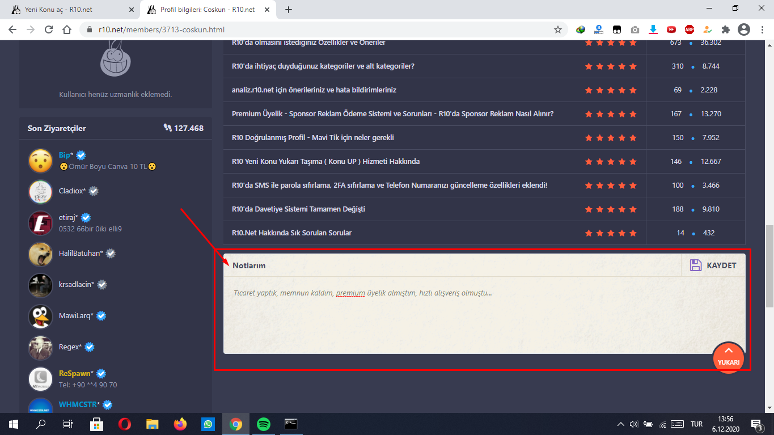
Task: Open MawiLarq* visitor profile
Action: point(77,316)
